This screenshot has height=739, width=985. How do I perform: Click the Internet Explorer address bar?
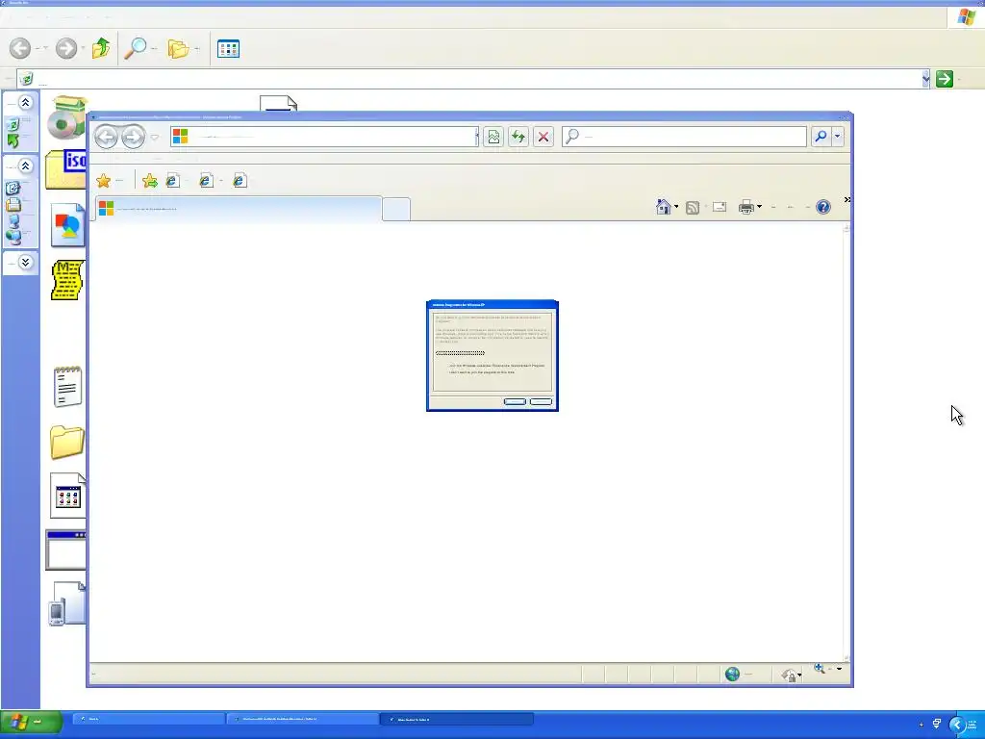(323, 137)
